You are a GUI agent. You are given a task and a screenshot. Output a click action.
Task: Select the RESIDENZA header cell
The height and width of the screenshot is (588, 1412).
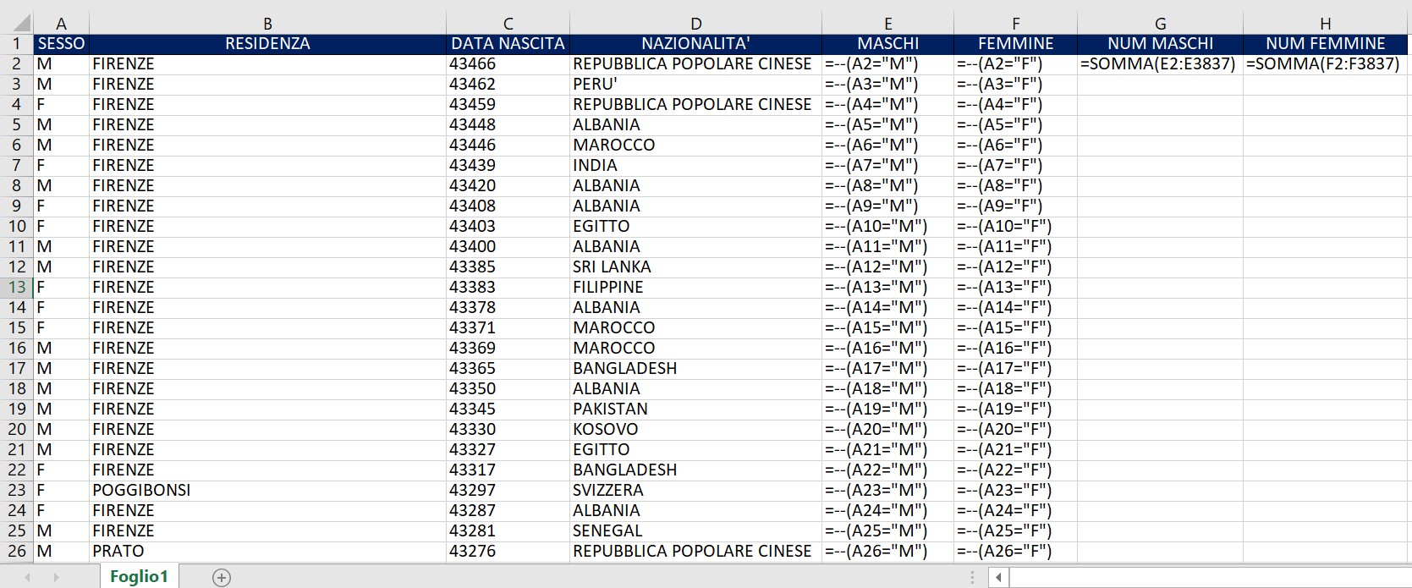pos(267,44)
